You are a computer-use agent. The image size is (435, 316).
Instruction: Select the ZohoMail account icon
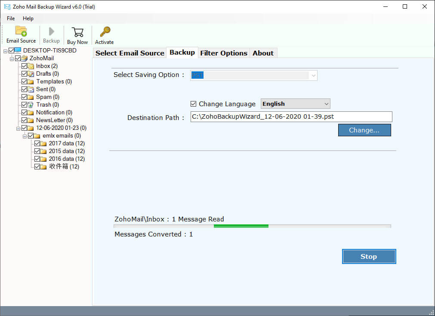pos(25,58)
